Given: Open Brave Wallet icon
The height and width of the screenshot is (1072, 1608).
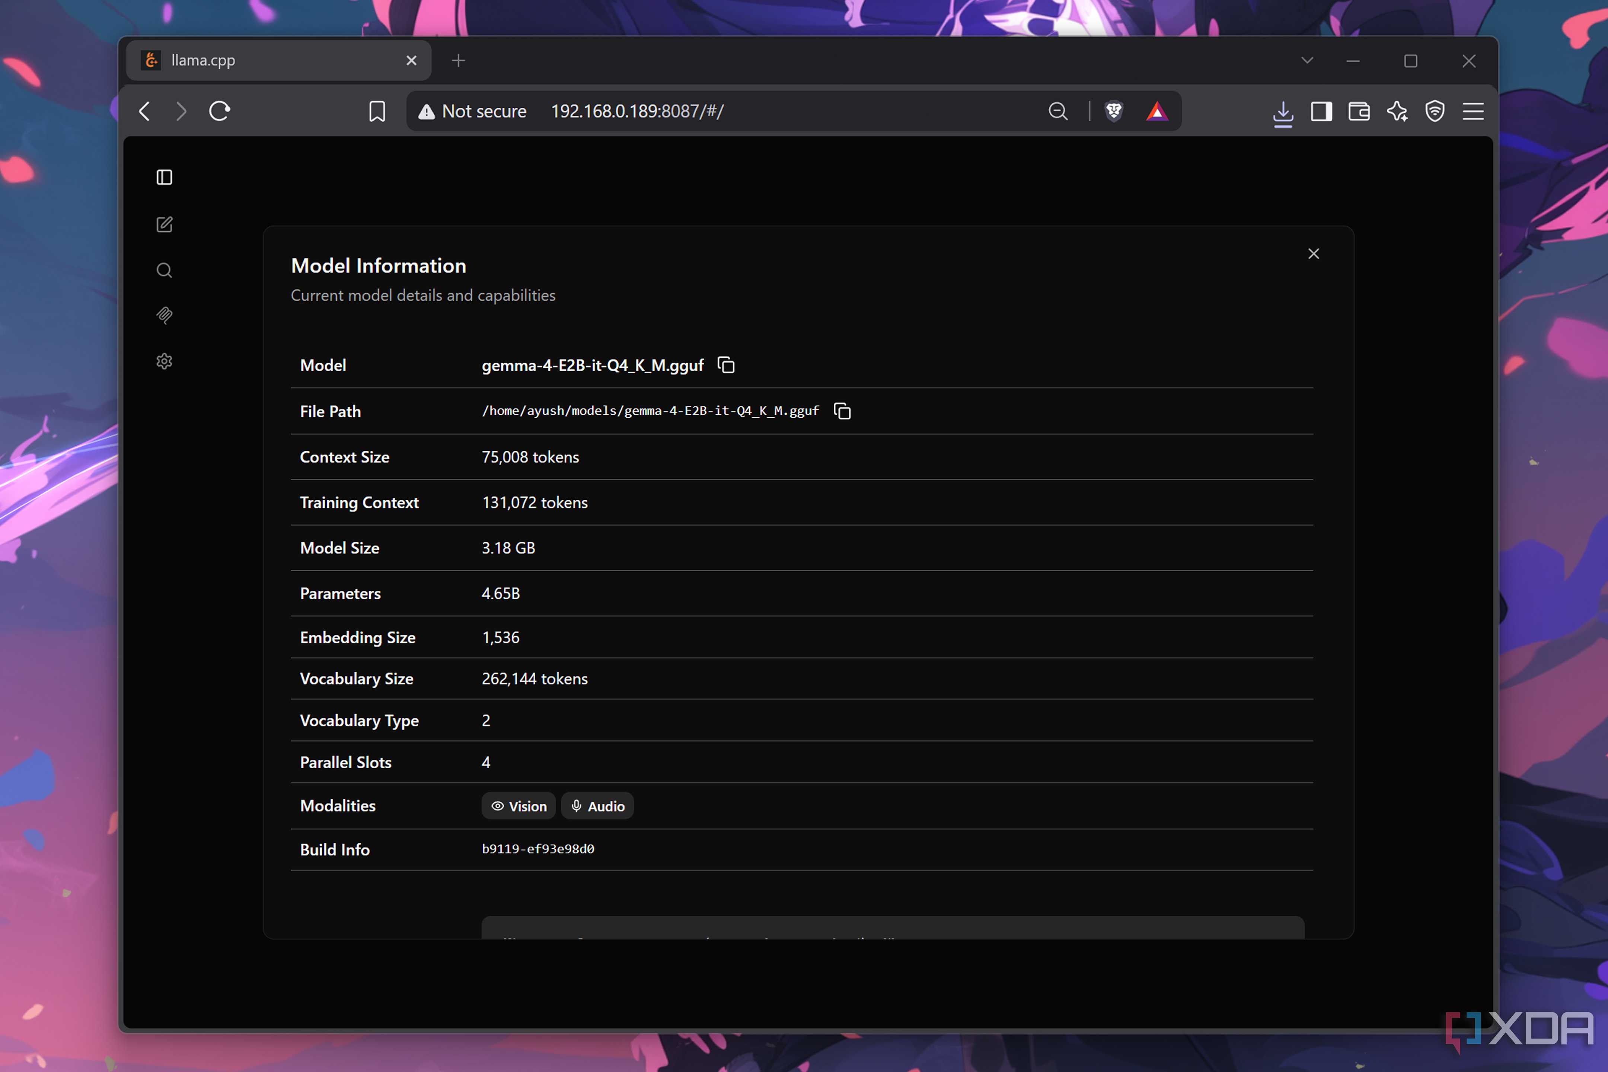Looking at the screenshot, I should [1359, 111].
